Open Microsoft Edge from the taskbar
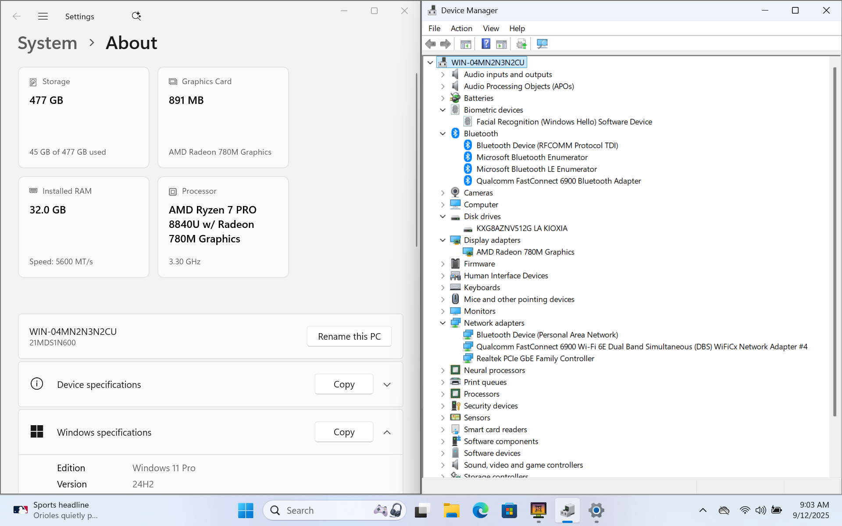842x526 pixels. point(480,510)
